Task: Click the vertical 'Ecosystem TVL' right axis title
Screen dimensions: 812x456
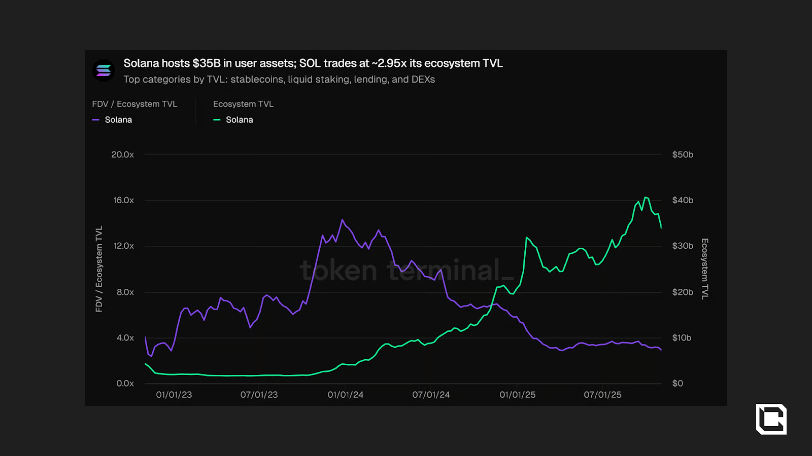Action: click(704, 269)
